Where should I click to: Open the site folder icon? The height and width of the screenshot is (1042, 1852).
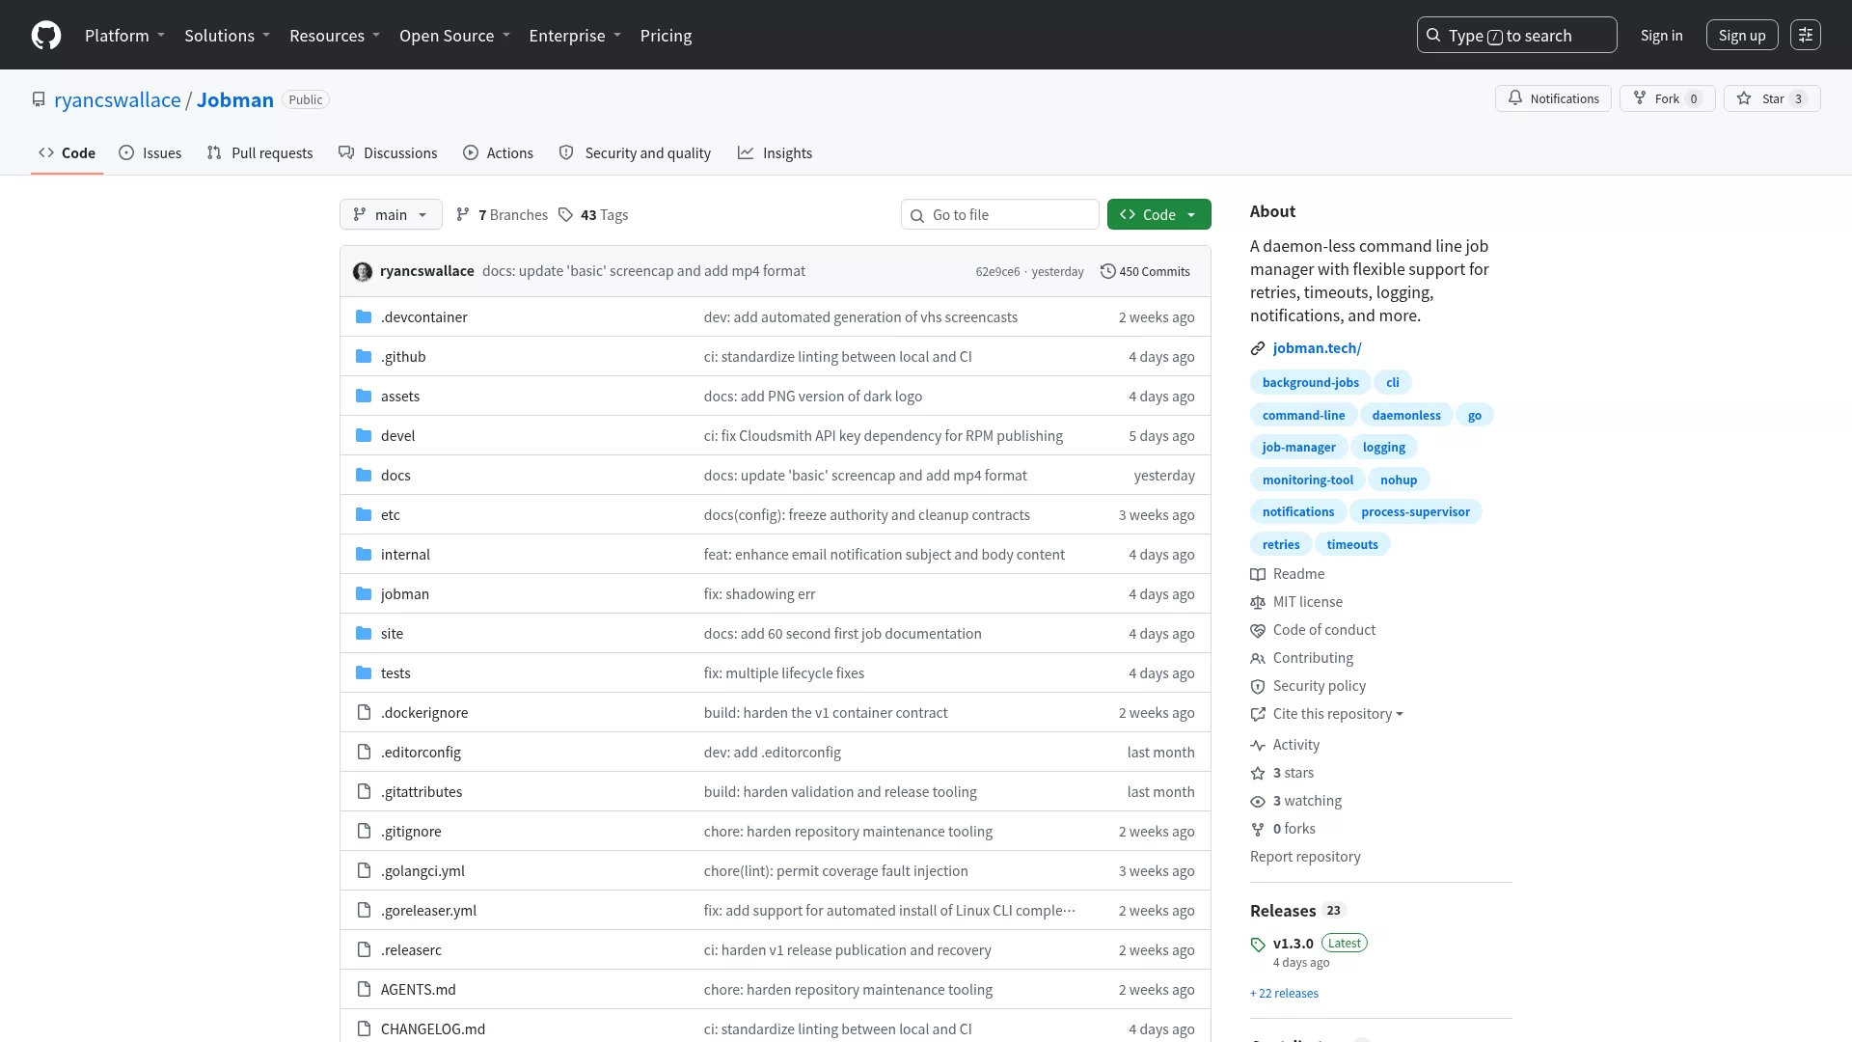point(364,634)
